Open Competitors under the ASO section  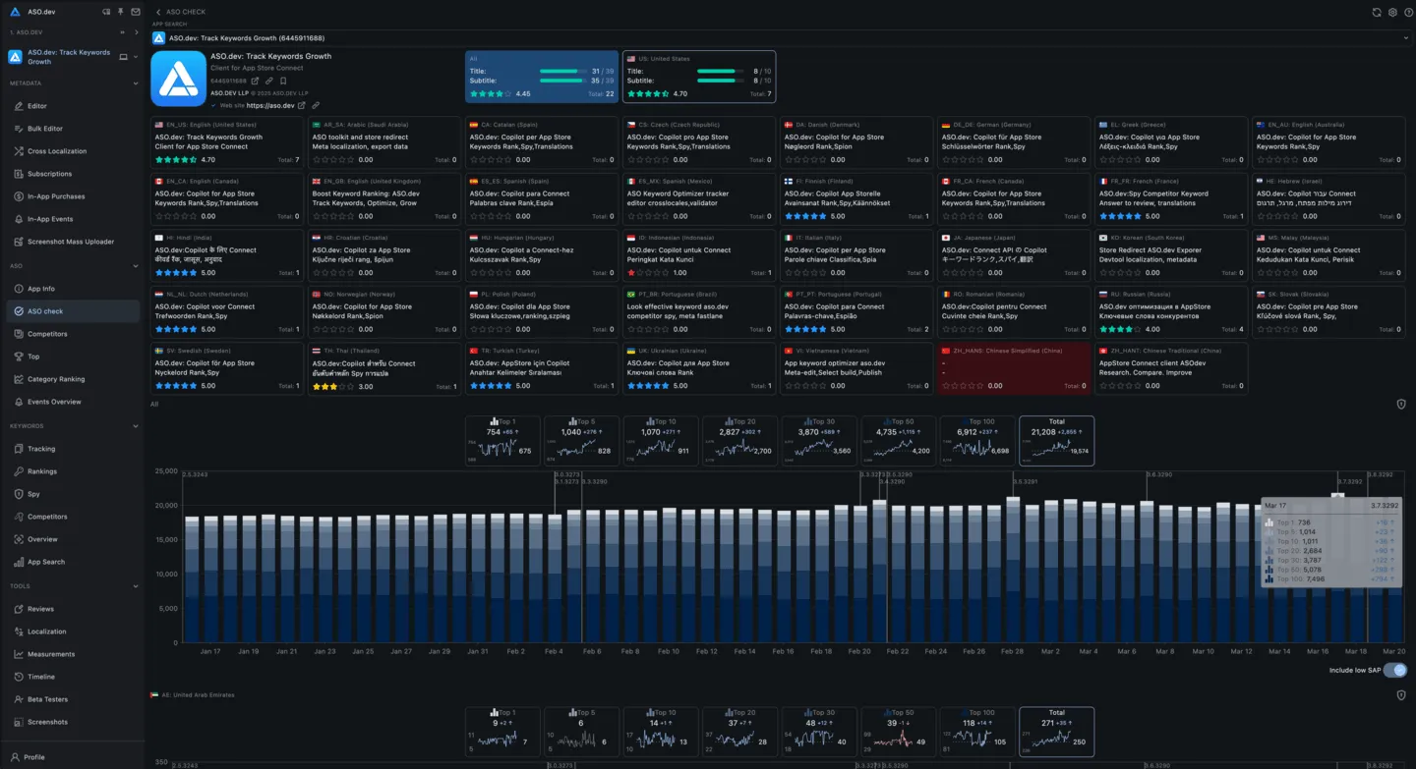[x=47, y=334]
